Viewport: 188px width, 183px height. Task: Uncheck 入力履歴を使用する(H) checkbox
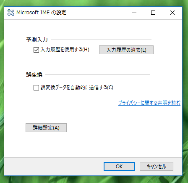pyautogui.click(x=36, y=50)
